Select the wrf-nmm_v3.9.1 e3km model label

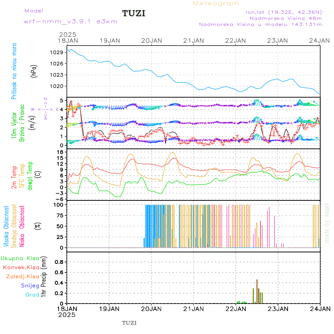tap(71, 21)
